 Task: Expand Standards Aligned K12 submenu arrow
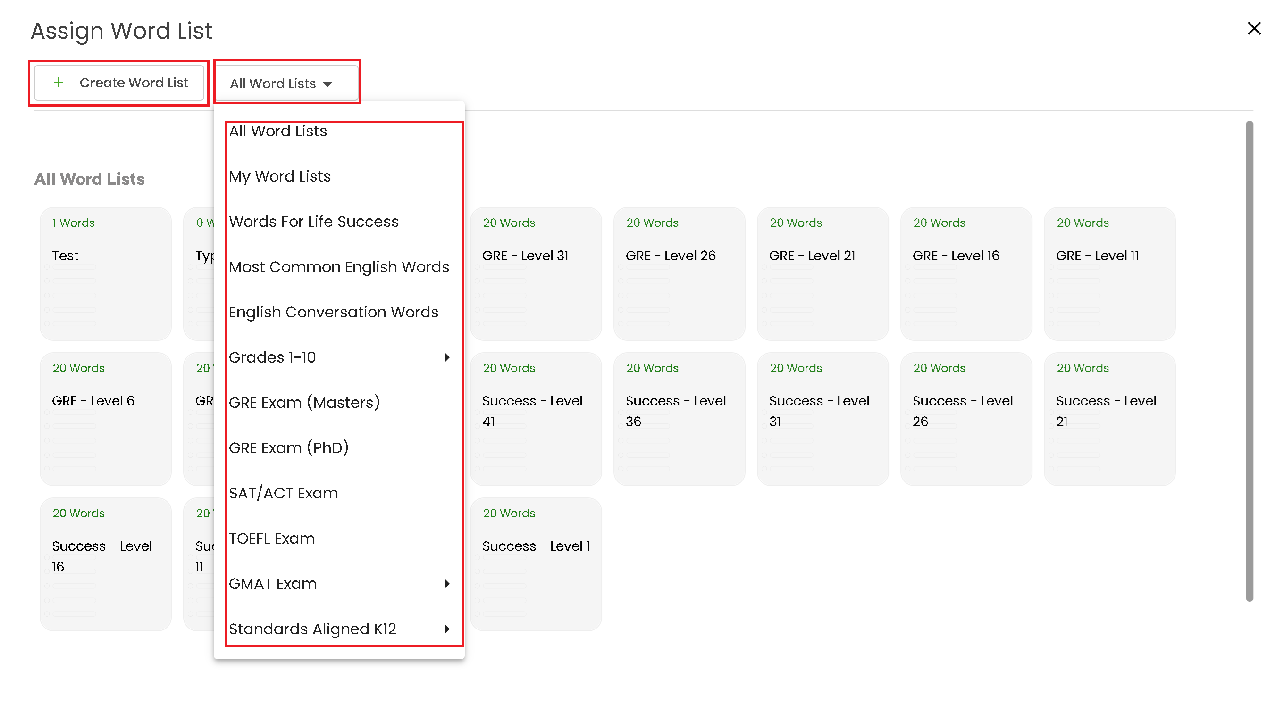pyautogui.click(x=447, y=629)
